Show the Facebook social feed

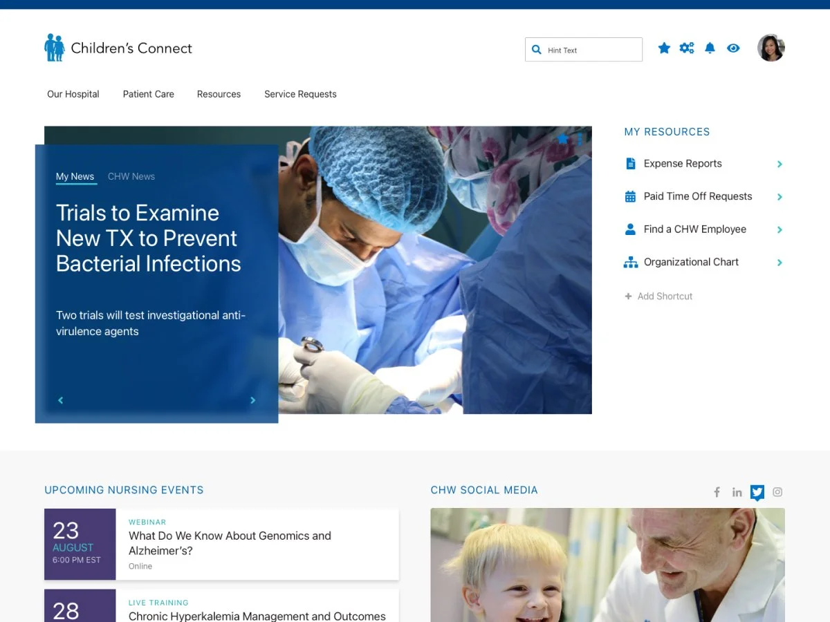[x=717, y=492]
